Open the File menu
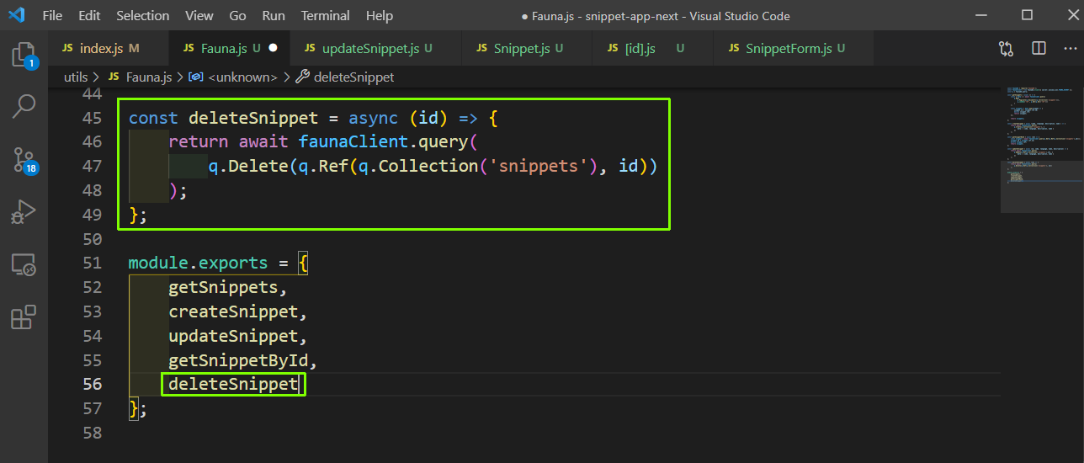1084x463 pixels. [51, 16]
